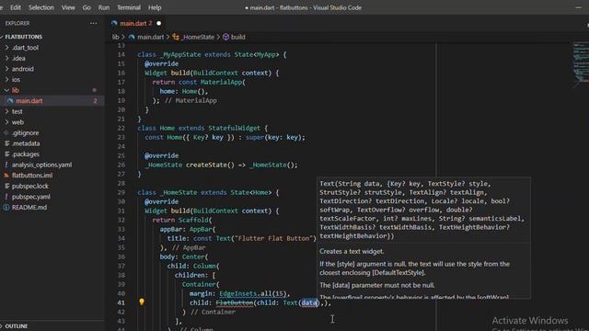Image resolution: width=589 pixels, height=331 pixels.
Task: Click the lightbulb quick-fix icon on line 41
Action: pyautogui.click(x=142, y=302)
